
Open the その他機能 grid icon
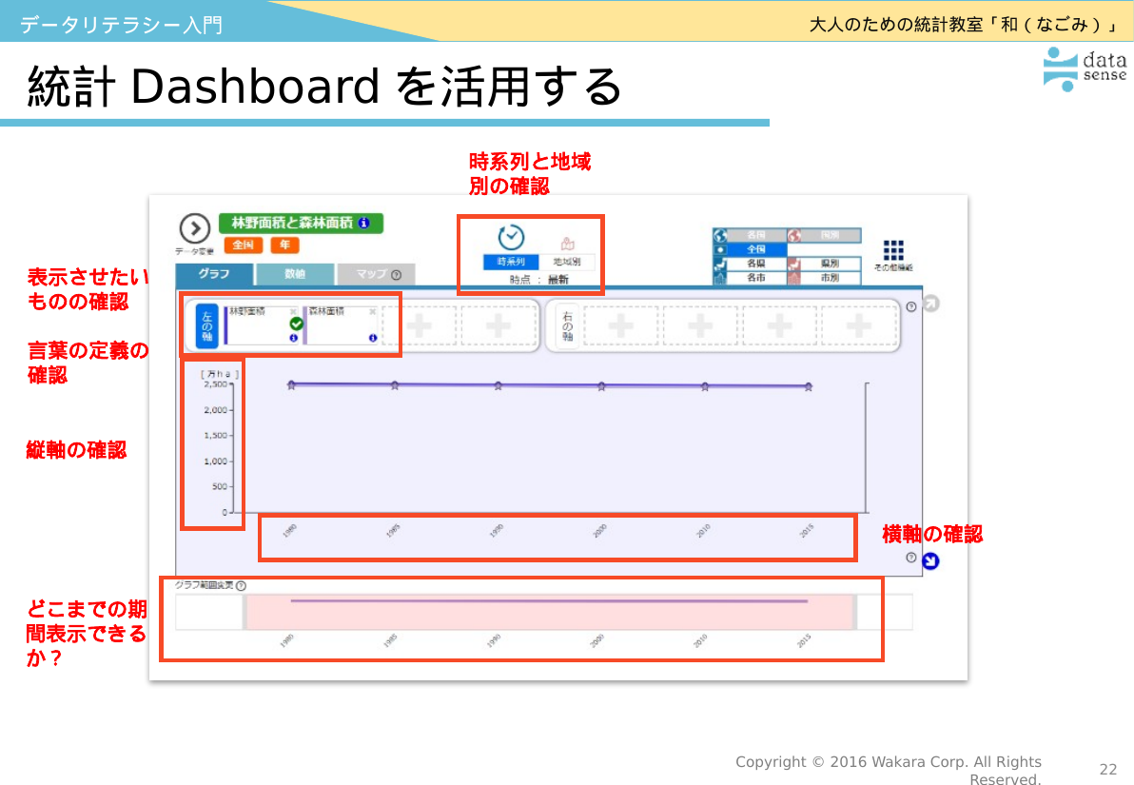point(893,250)
